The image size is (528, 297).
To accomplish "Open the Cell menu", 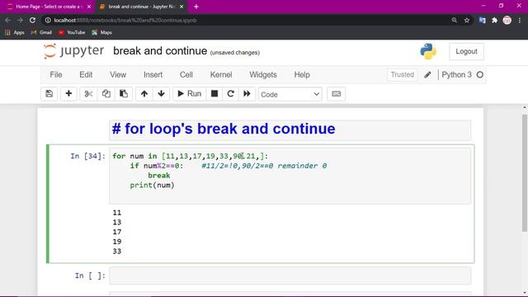I will click(186, 75).
